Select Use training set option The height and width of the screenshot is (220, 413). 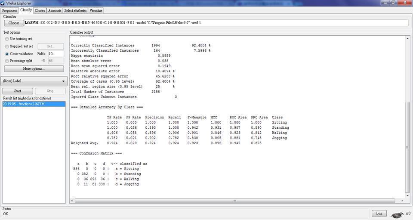tap(7, 39)
